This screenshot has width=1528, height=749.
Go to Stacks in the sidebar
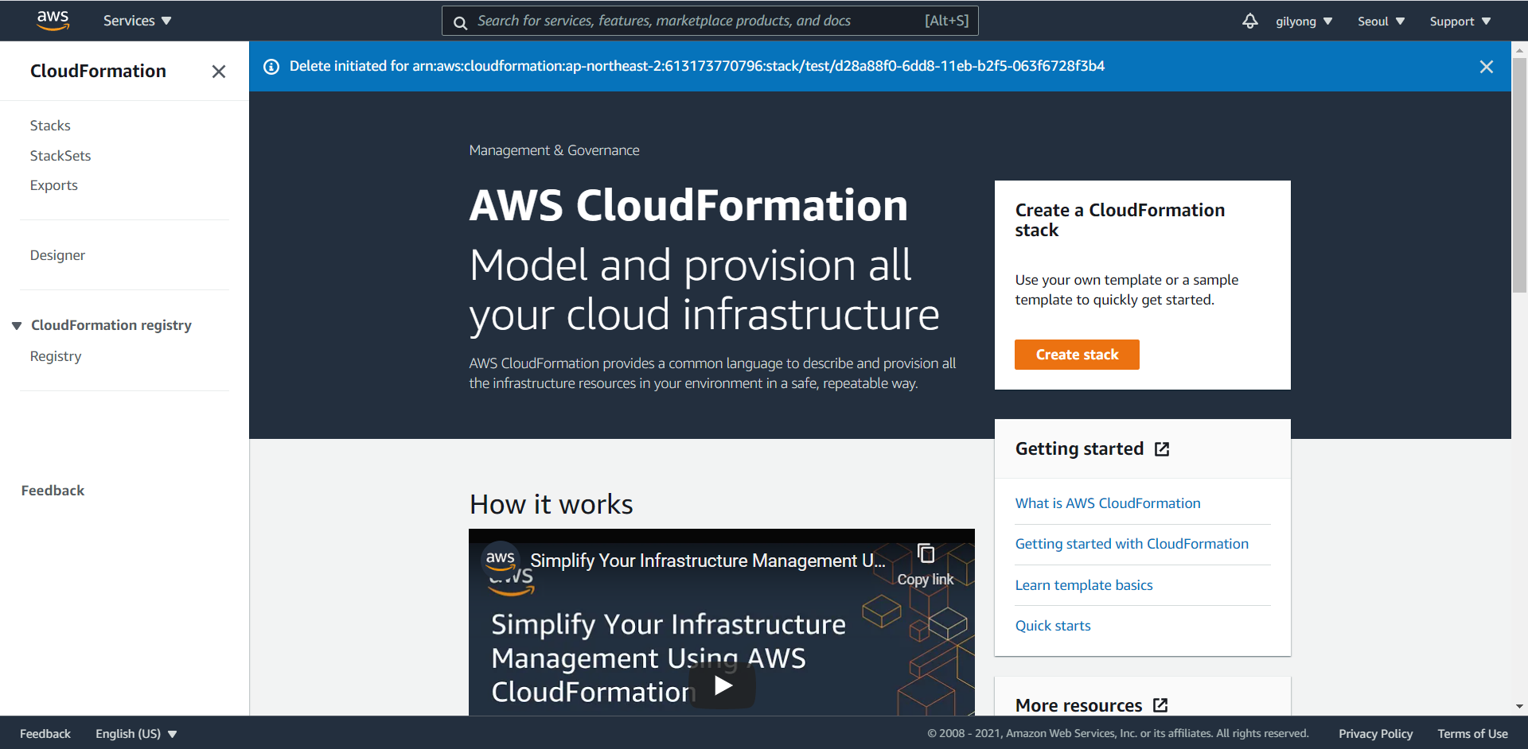coord(50,126)
